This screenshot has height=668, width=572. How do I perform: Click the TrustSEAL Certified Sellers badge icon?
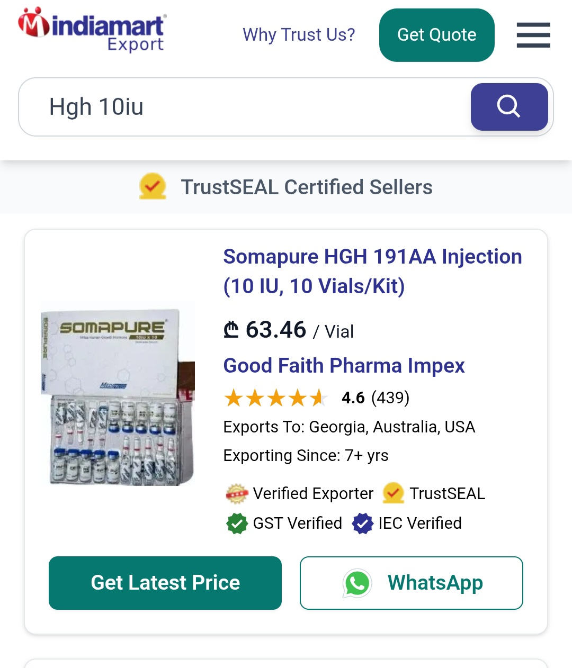click(x=153, y=186)
